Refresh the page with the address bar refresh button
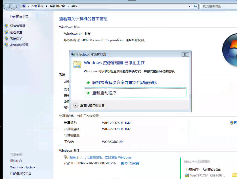 (x=195, y=6)
